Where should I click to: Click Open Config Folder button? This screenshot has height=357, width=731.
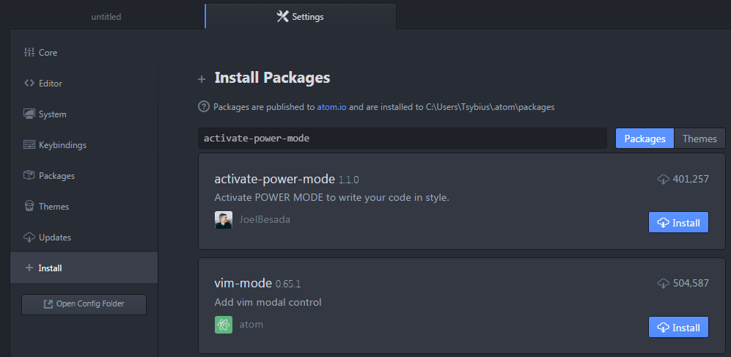84,304
